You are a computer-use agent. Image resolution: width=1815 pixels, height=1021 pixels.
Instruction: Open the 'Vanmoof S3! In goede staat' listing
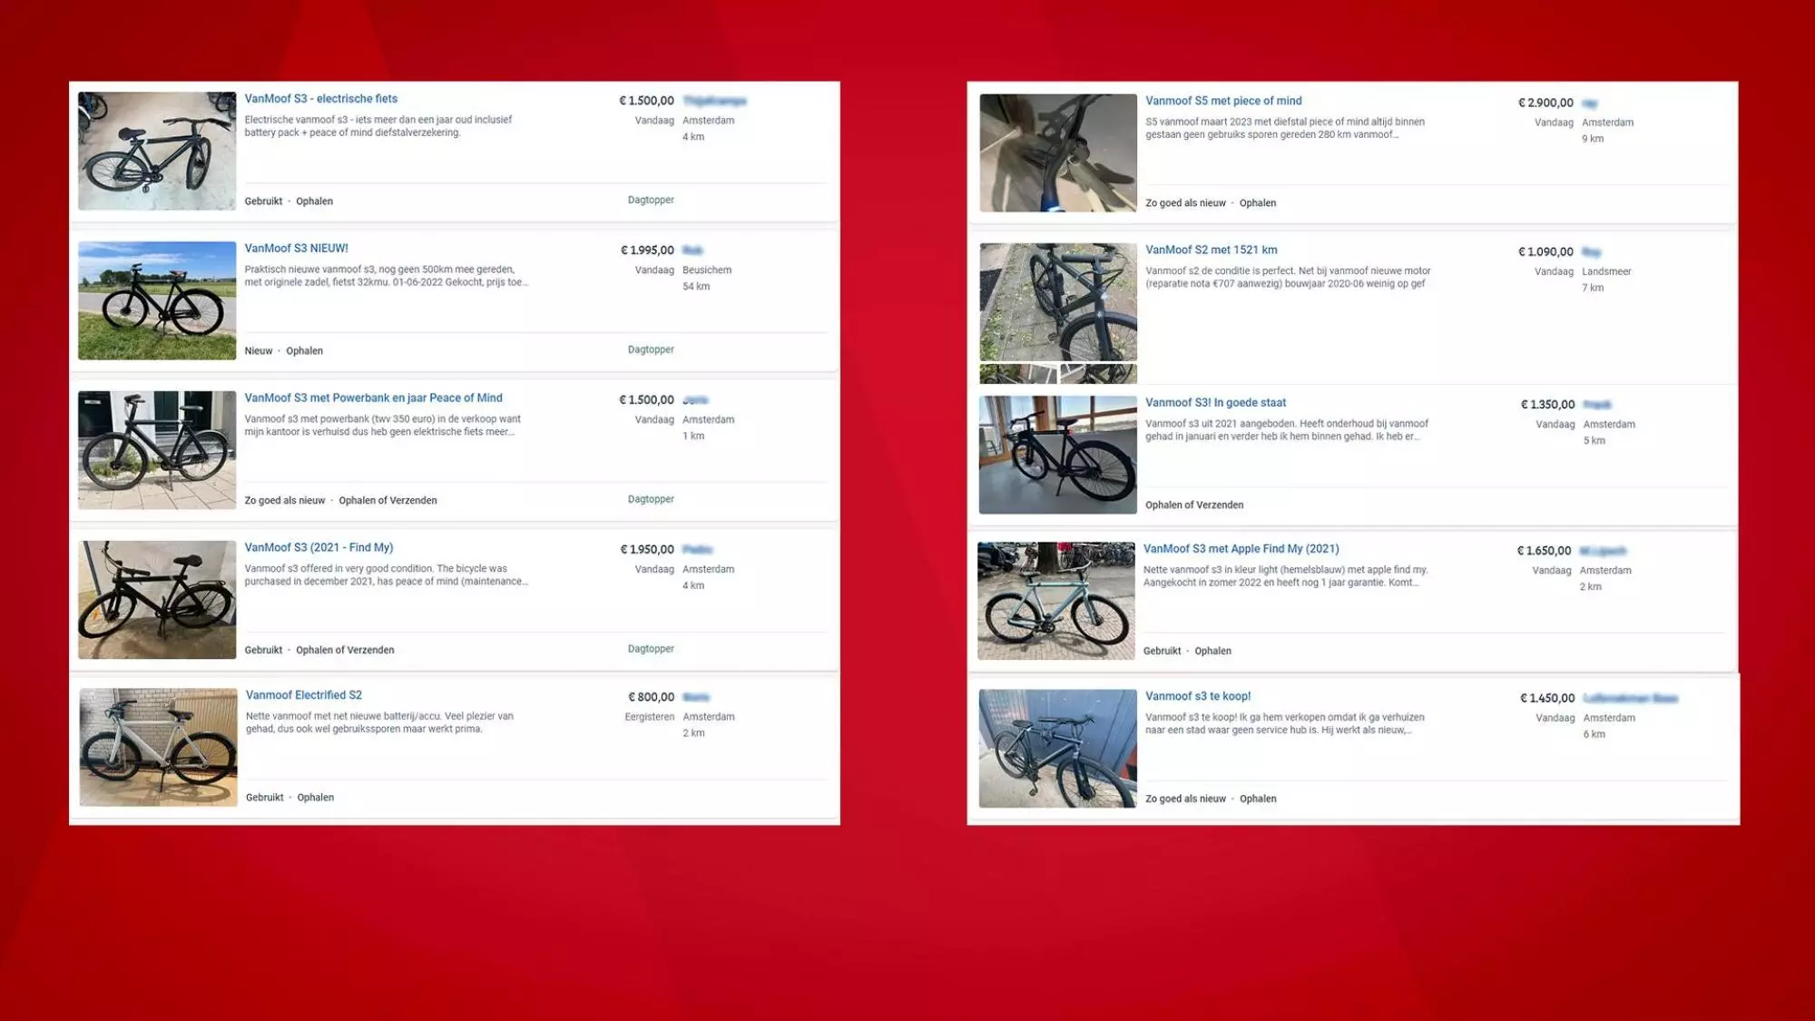pos(1215,403)
